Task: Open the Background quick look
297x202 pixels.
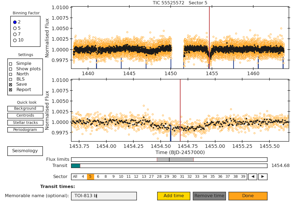Action: tap(25, 109)
